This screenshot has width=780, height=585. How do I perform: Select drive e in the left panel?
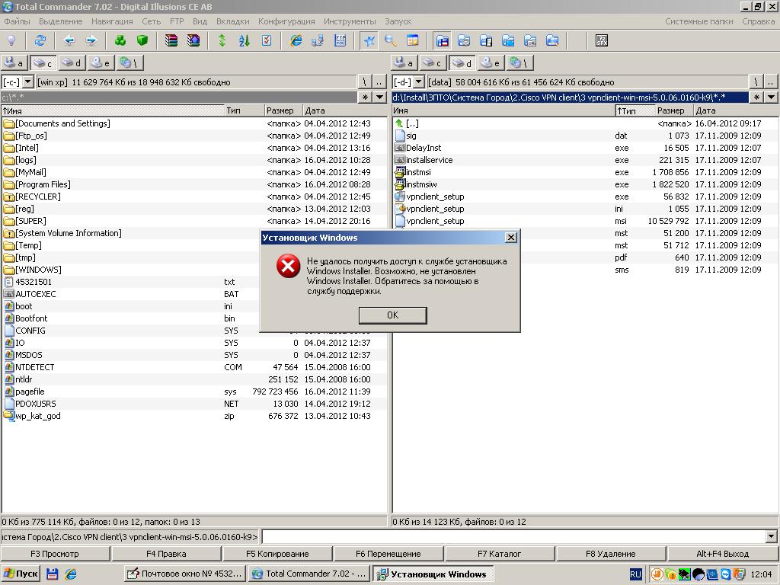[x=101, y=63]
